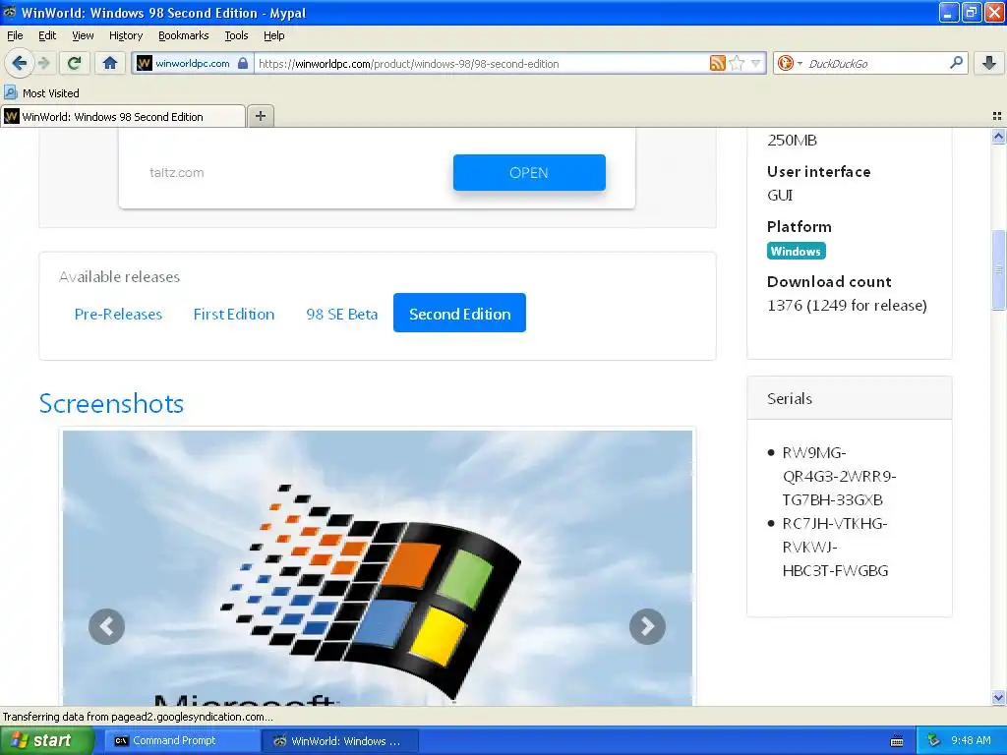Open the Help menu
The width and height of the screenshot is (1007, 755).
tap(274, 35)
